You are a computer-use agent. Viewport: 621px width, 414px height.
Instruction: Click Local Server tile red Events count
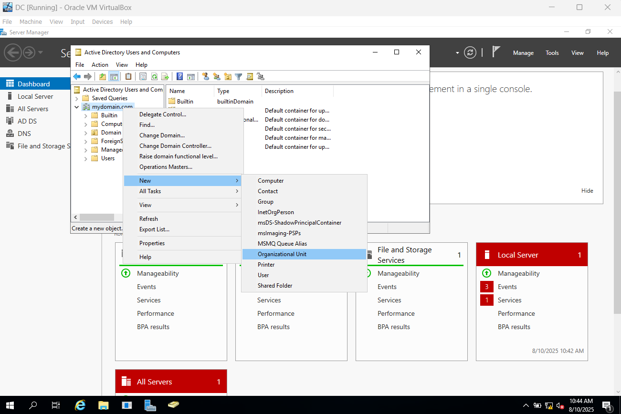point(486,287)
